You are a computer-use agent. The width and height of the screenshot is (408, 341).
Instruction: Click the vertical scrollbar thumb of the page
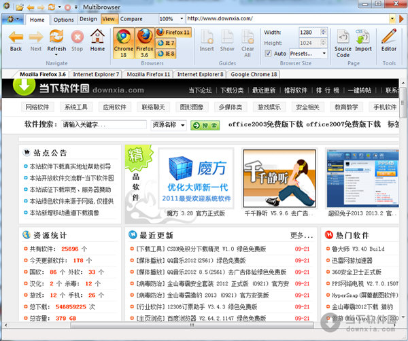point(403,103)
